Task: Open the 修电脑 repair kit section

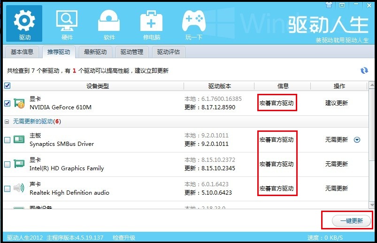Action: (151, 25)
